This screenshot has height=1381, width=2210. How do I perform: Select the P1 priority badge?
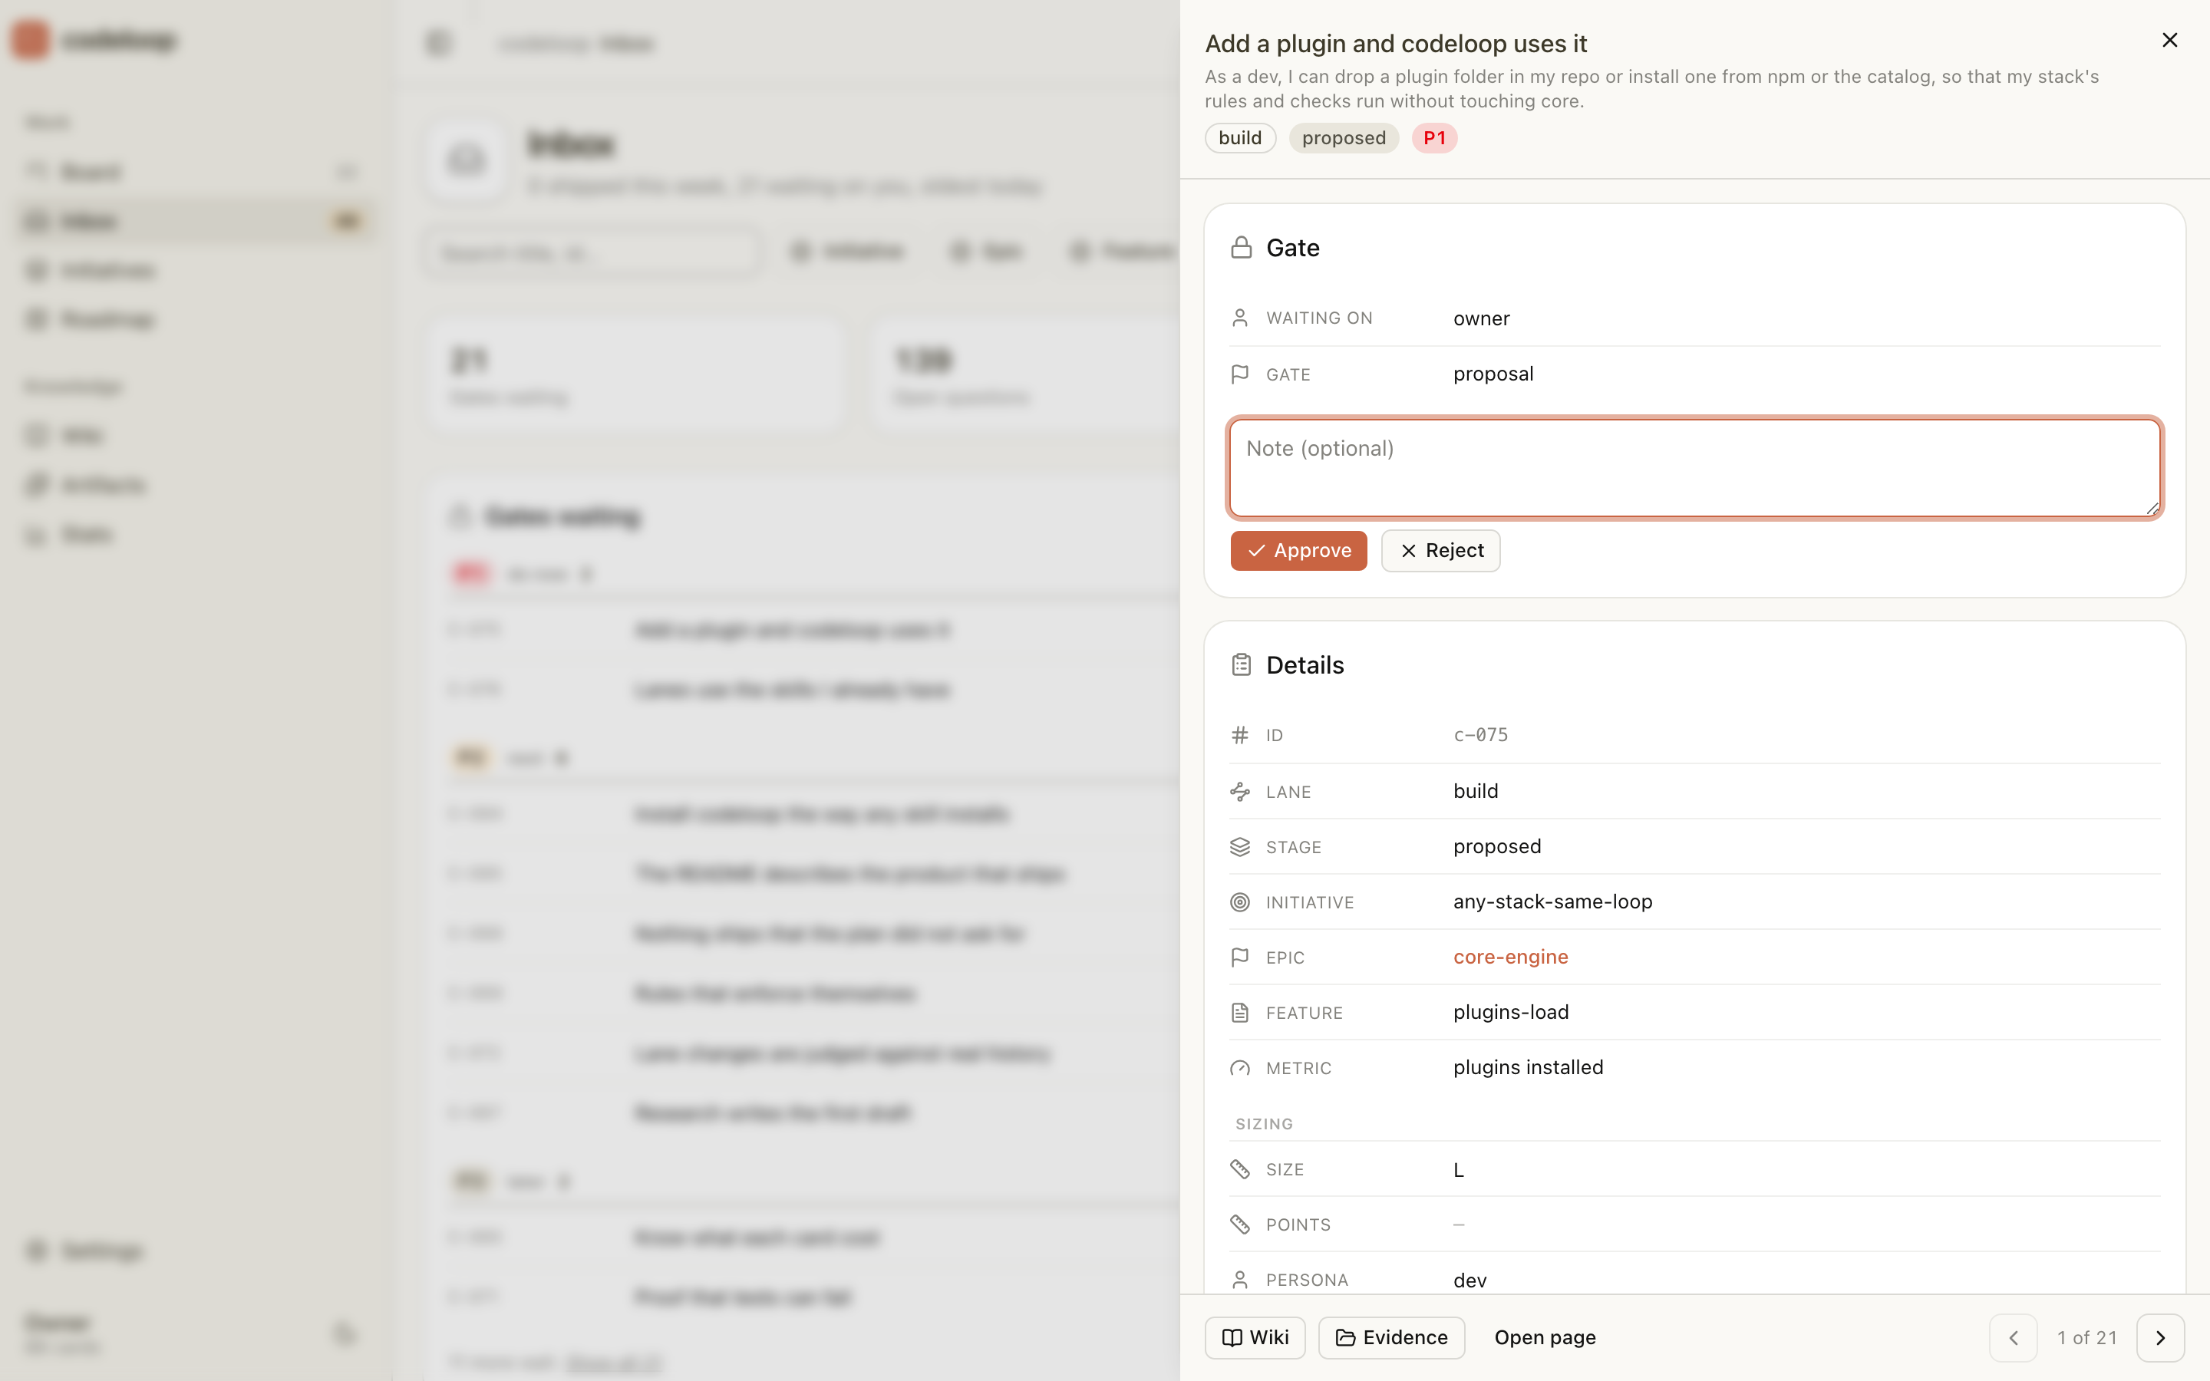[x=1433, y=138]
